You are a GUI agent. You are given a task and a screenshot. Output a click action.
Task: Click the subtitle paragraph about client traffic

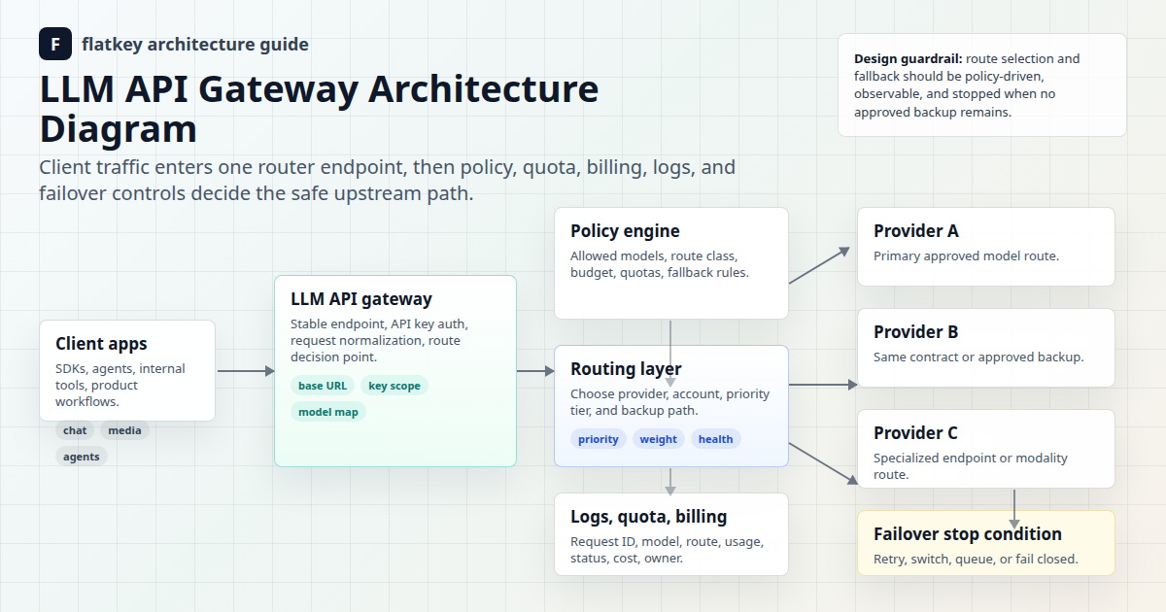[x=388, y=181]
